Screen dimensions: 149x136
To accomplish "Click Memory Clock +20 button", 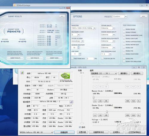I will coord(128,101).
